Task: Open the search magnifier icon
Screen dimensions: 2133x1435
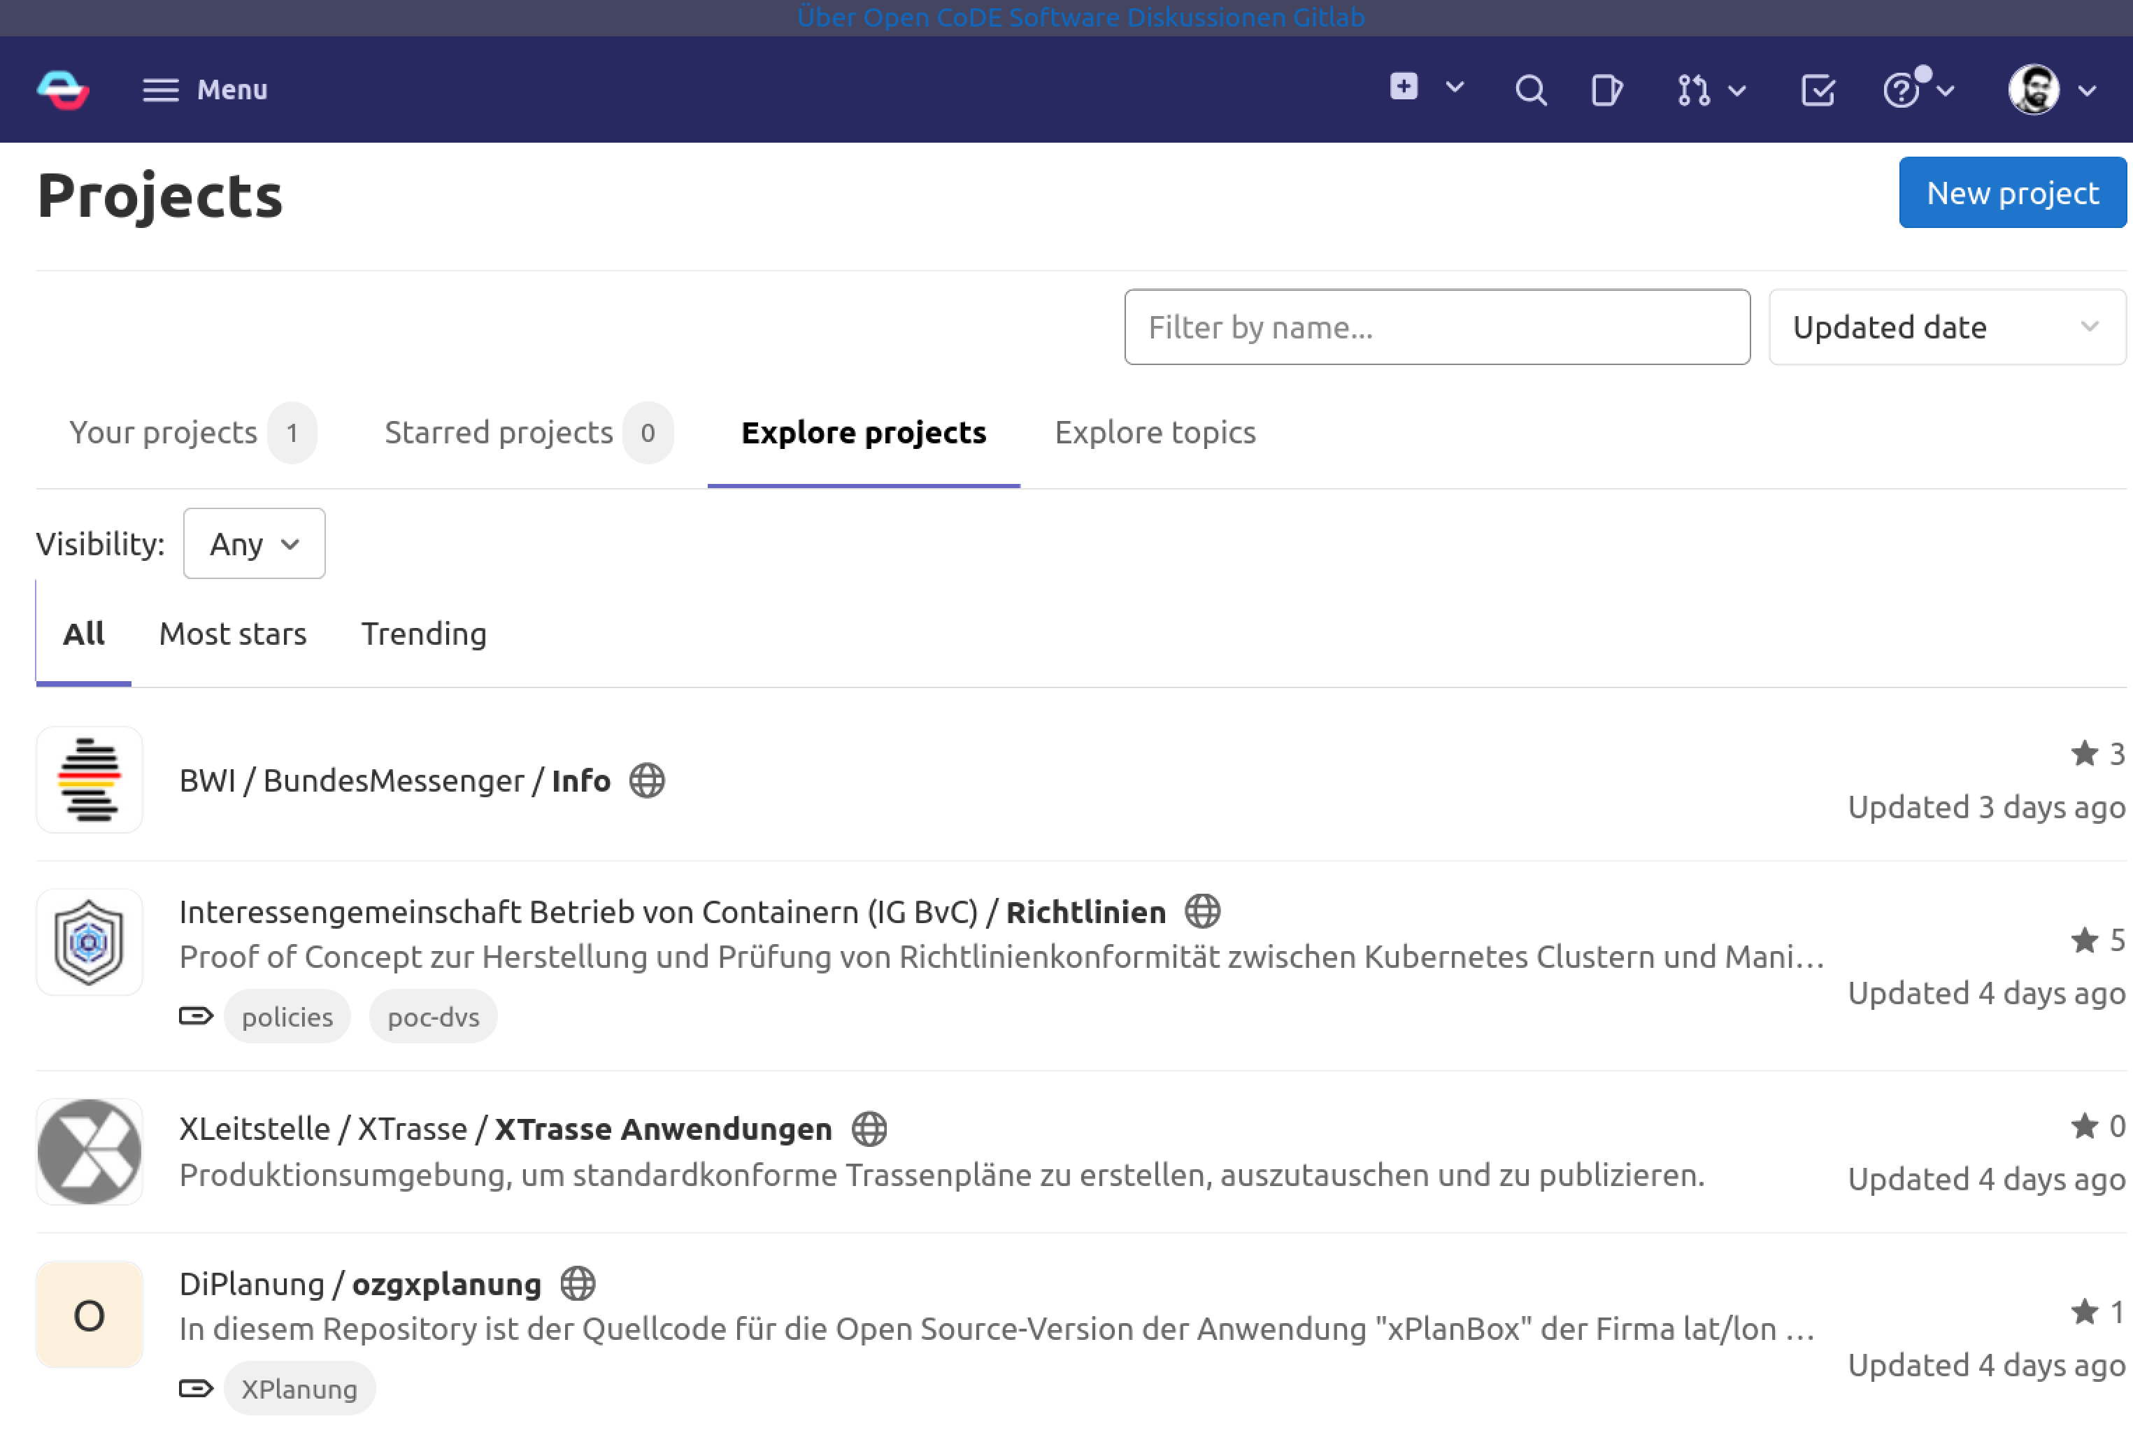Action: (x=1530, y=90)
